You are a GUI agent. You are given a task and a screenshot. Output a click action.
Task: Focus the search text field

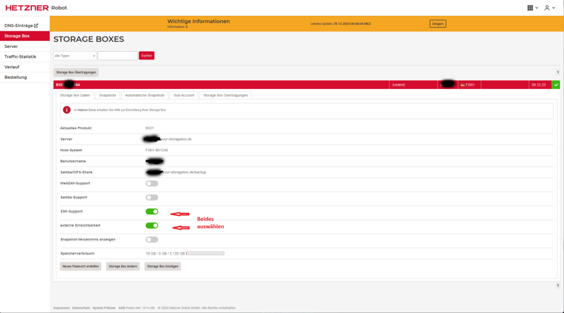pos(118,56)
